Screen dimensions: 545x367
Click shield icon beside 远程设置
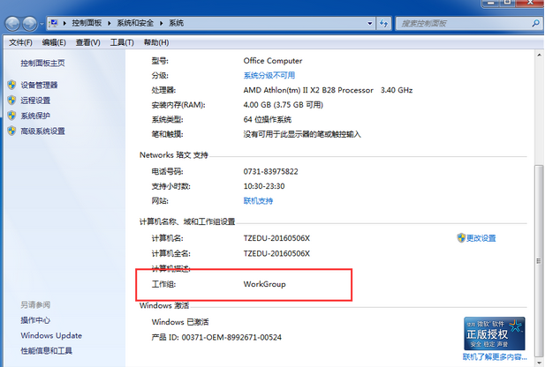click(11, 100)
